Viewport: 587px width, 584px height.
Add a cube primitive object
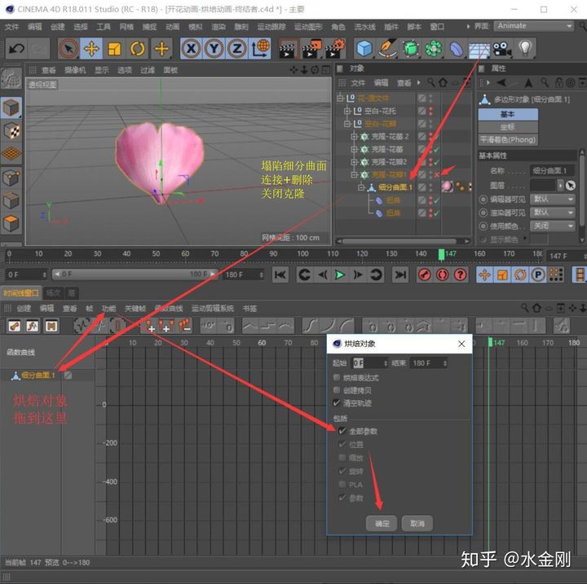(x=364, y=48)
